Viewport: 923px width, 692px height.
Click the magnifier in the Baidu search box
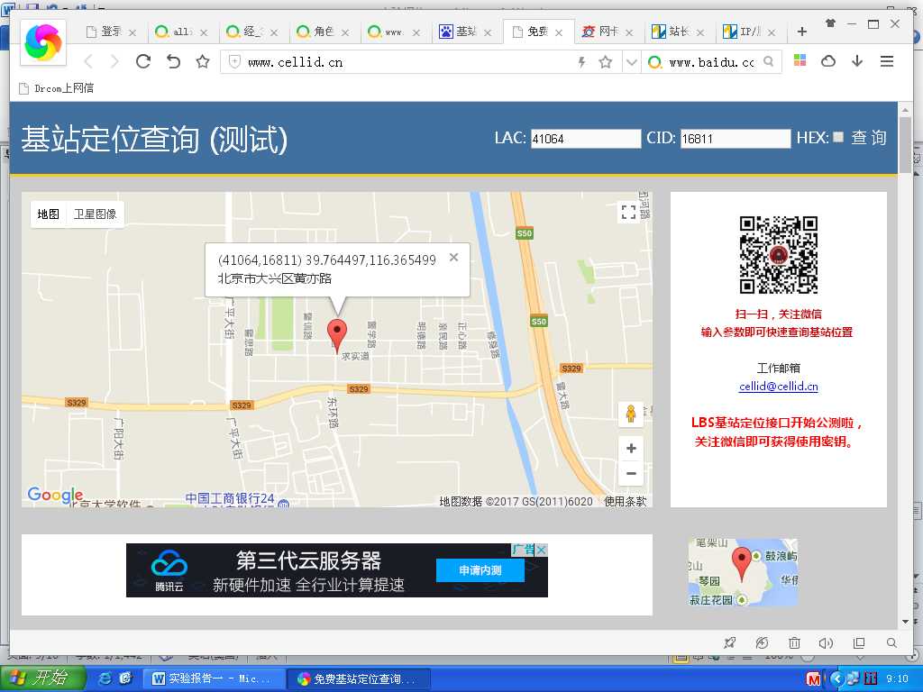[x=768, y=61]
